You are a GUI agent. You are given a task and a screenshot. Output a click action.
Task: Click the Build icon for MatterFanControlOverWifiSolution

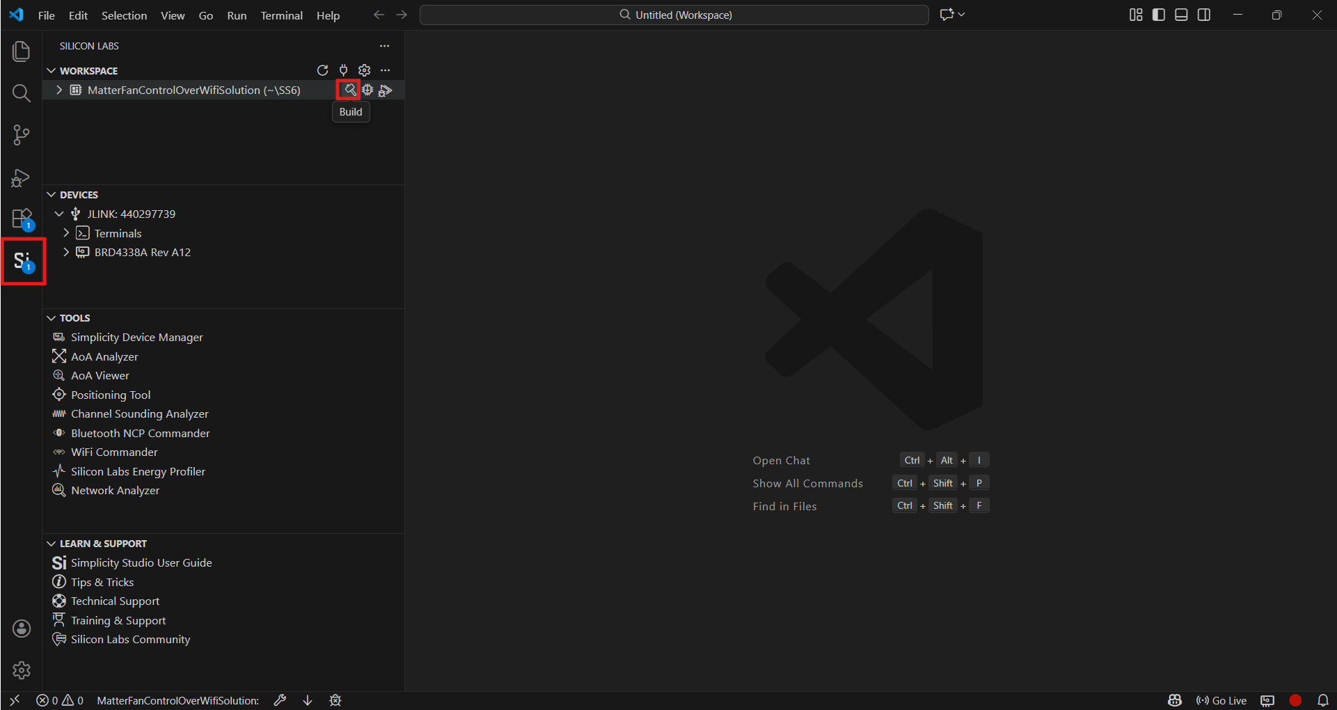point(349,90)
